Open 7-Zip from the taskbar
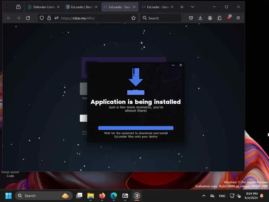 point(125,196)
